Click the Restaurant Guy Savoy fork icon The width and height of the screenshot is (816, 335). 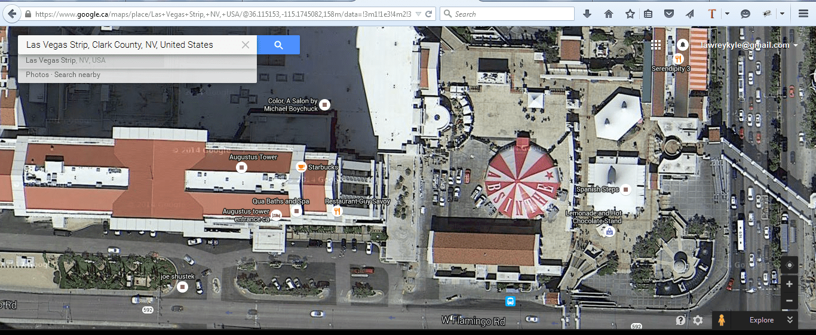[x=337, y=211]
